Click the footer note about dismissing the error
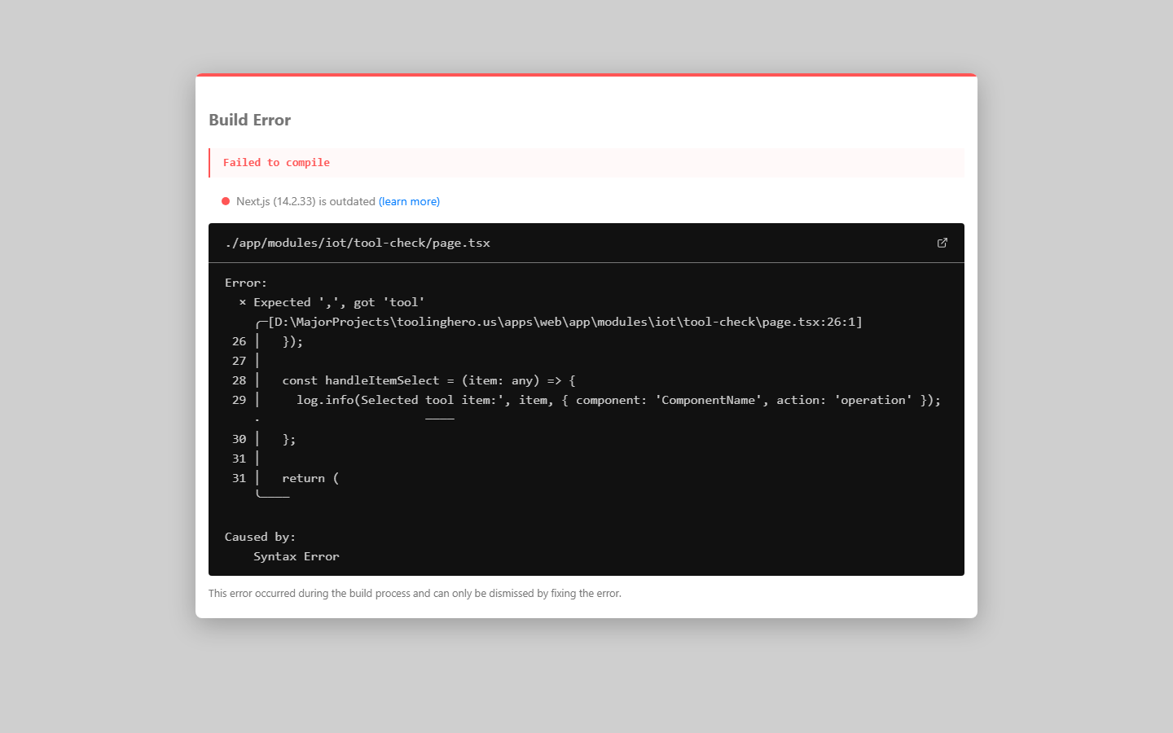Screen dimensions: 1173x733 415,593
